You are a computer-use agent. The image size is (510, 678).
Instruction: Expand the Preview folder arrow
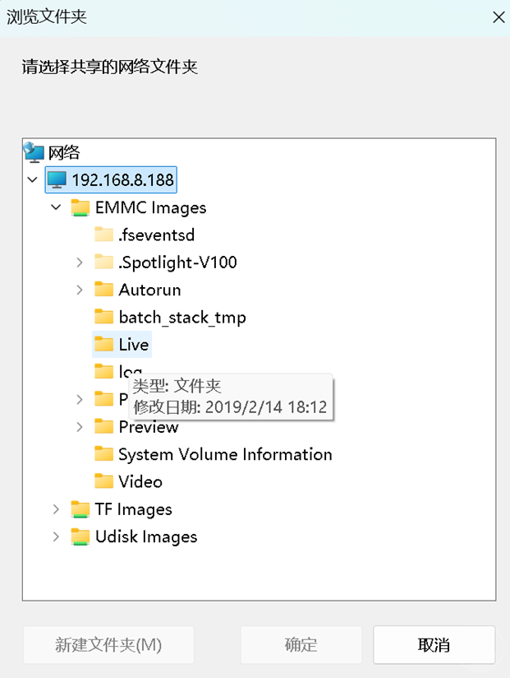coord(80,426)
